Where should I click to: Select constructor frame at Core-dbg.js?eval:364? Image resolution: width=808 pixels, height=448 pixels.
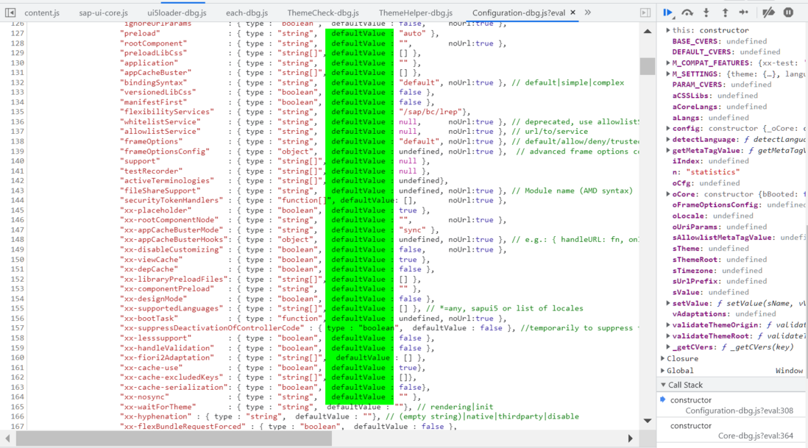pyautogui.click(x=731, y=431)
